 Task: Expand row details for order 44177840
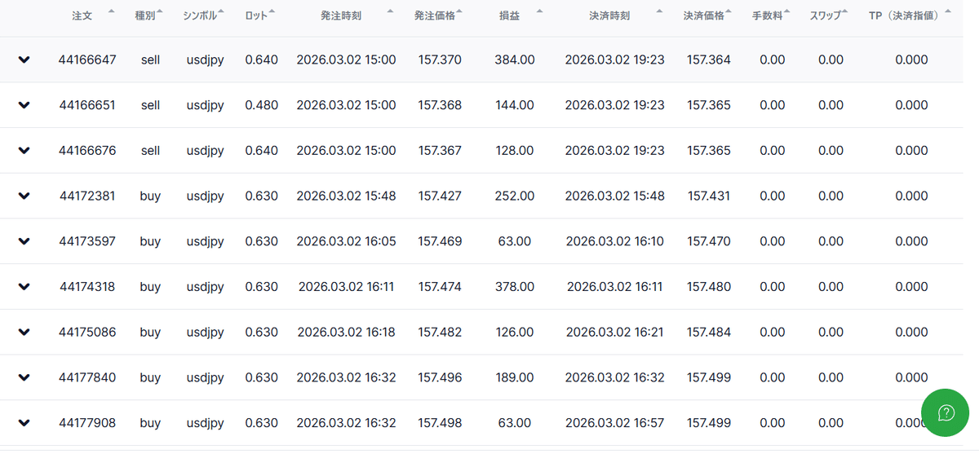pos(24,378)
